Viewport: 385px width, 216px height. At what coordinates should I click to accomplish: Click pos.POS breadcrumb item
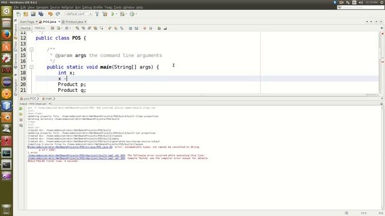coord(29,98)
